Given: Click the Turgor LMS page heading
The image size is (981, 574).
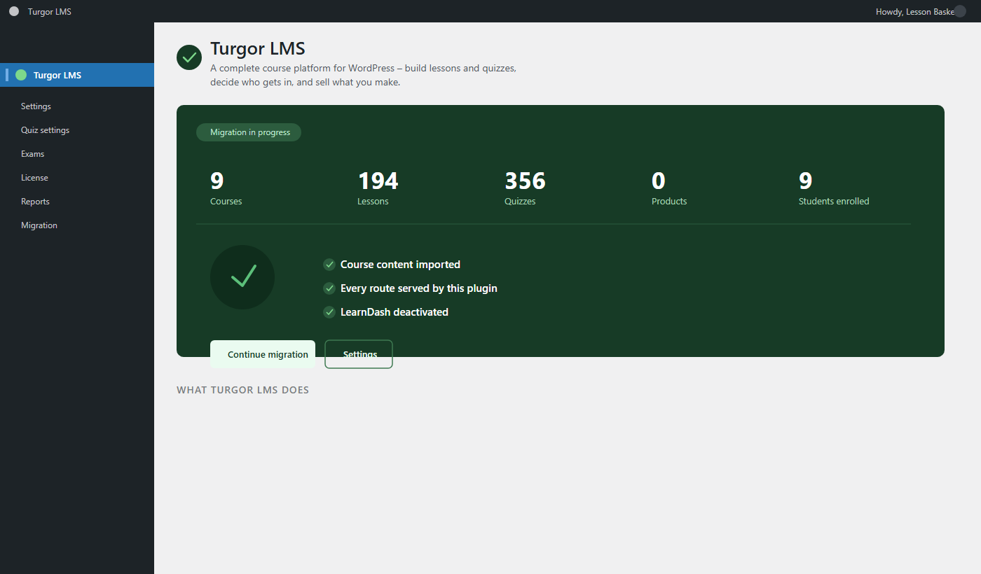Looking at the screenshot, I should 258,49.
